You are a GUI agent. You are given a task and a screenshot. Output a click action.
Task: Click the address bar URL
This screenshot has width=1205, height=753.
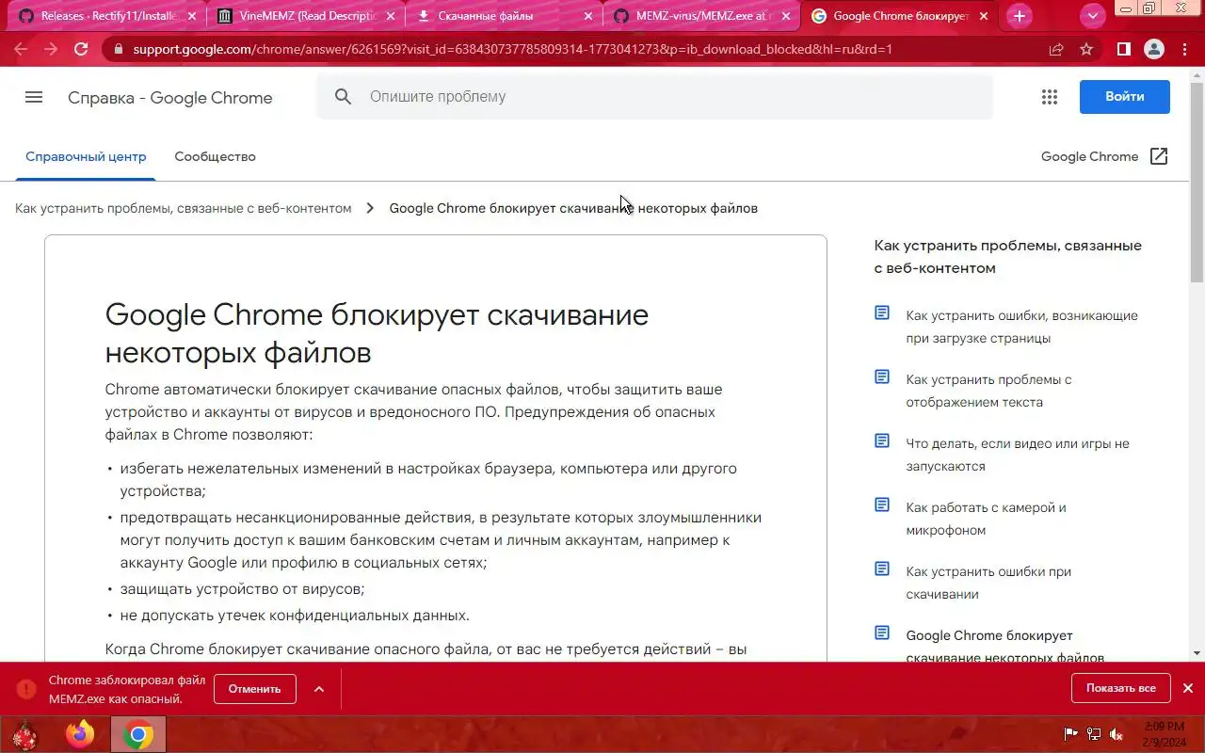(x=512, y=49)
